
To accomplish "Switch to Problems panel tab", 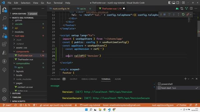I will click(58, 79).
